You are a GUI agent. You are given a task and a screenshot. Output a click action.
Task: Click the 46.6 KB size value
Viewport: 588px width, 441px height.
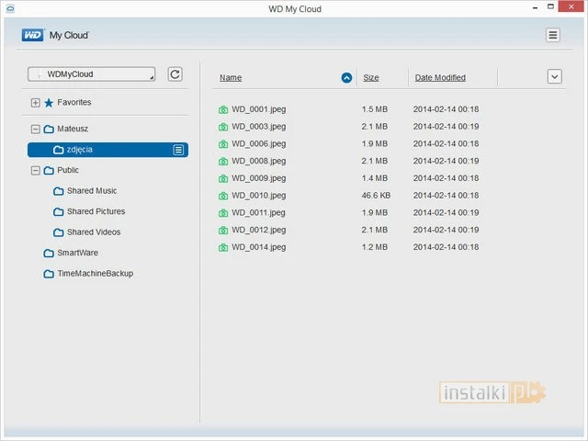[x=376, y=196]
